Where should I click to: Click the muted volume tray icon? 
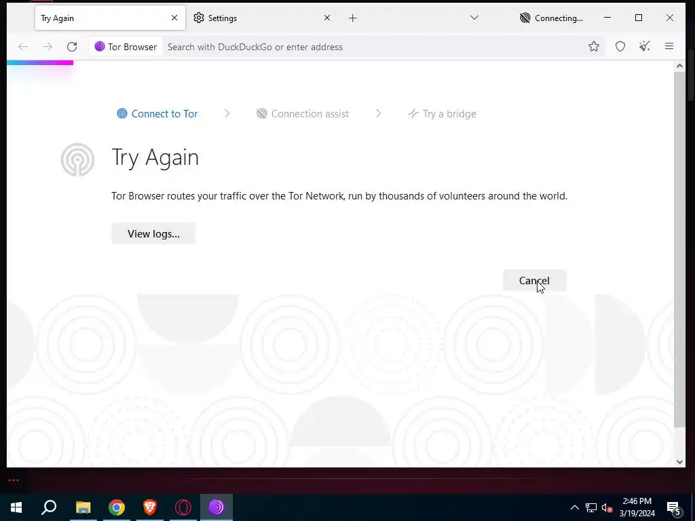coord(607,507)
